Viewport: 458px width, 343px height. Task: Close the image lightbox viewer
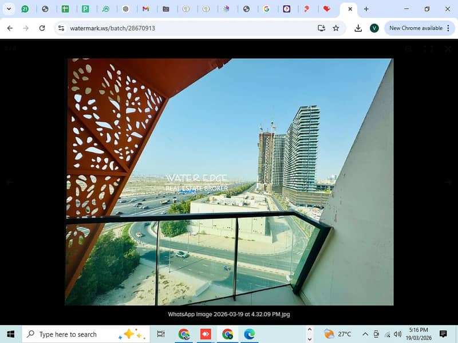coord(448,49)
